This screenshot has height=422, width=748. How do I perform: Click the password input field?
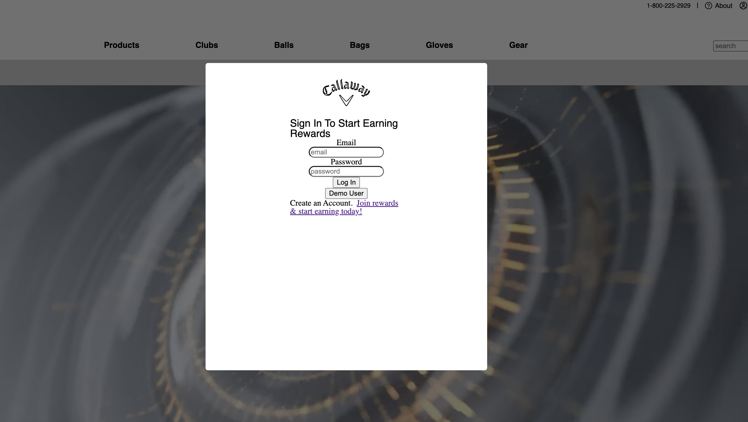click(346, 171)
